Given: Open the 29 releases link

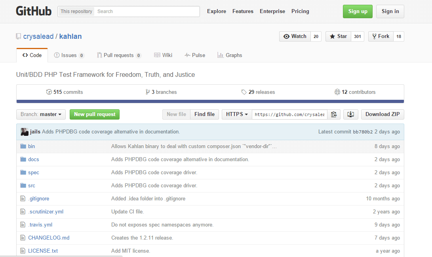Looking at the screenshot, I should (258, 92).
